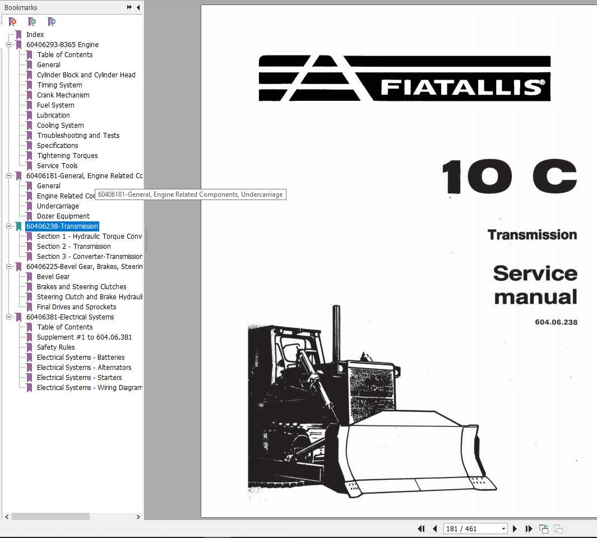Open Engine Table of Contents bookmark
This screenshot has width=597, height=538.
click(x=64, y=54)
